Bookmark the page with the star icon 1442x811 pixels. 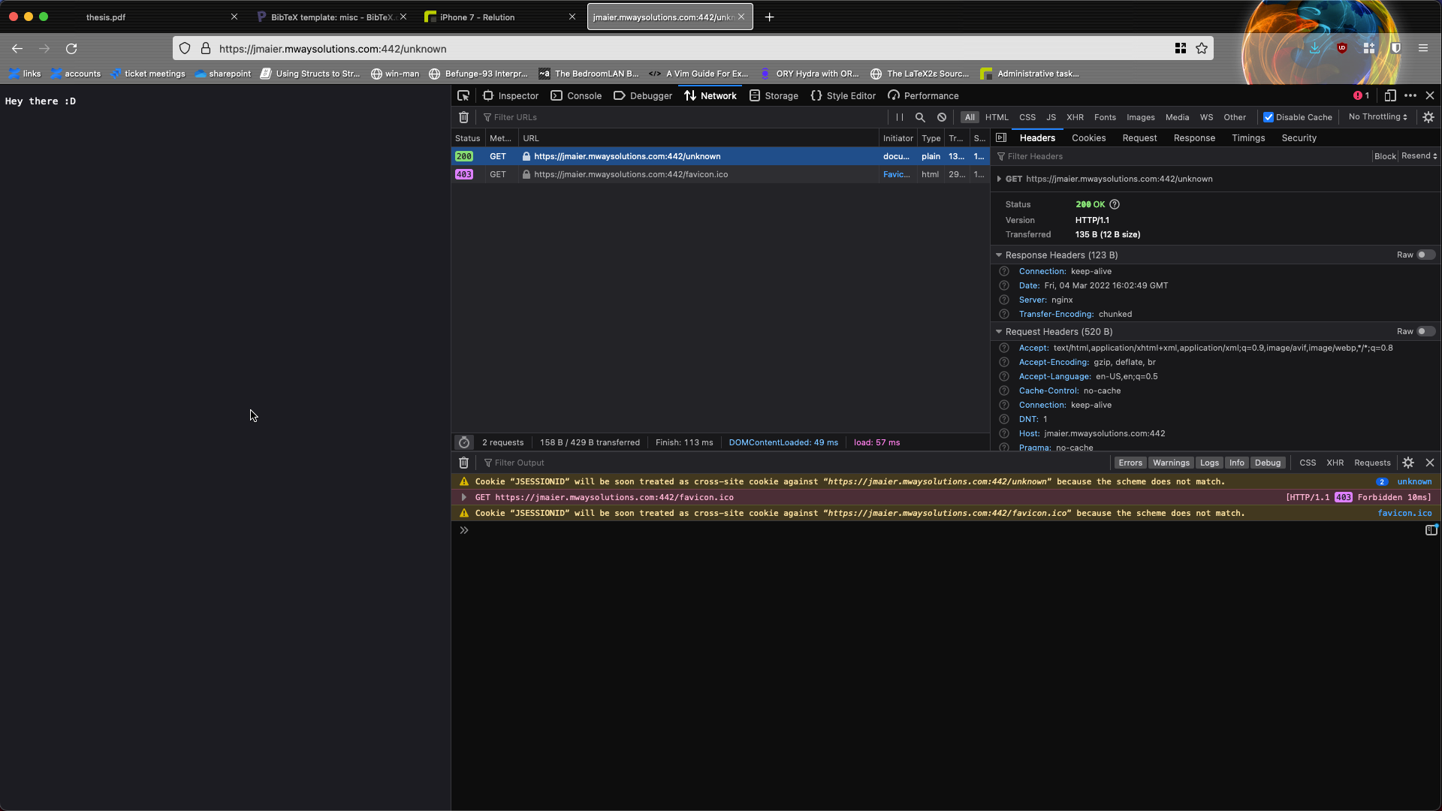point(1202,48)
